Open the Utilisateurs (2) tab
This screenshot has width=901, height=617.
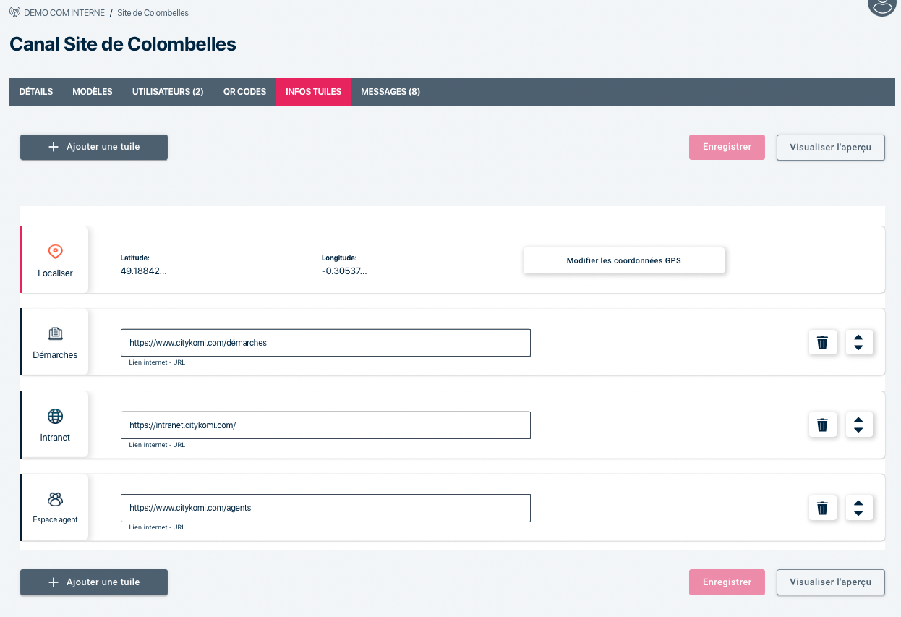168,92
